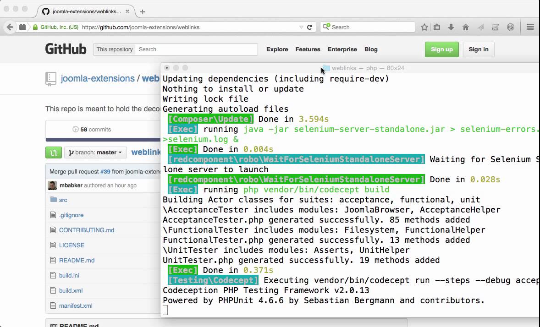Open the Firefox hamburger menu

[x=530, y=27]
